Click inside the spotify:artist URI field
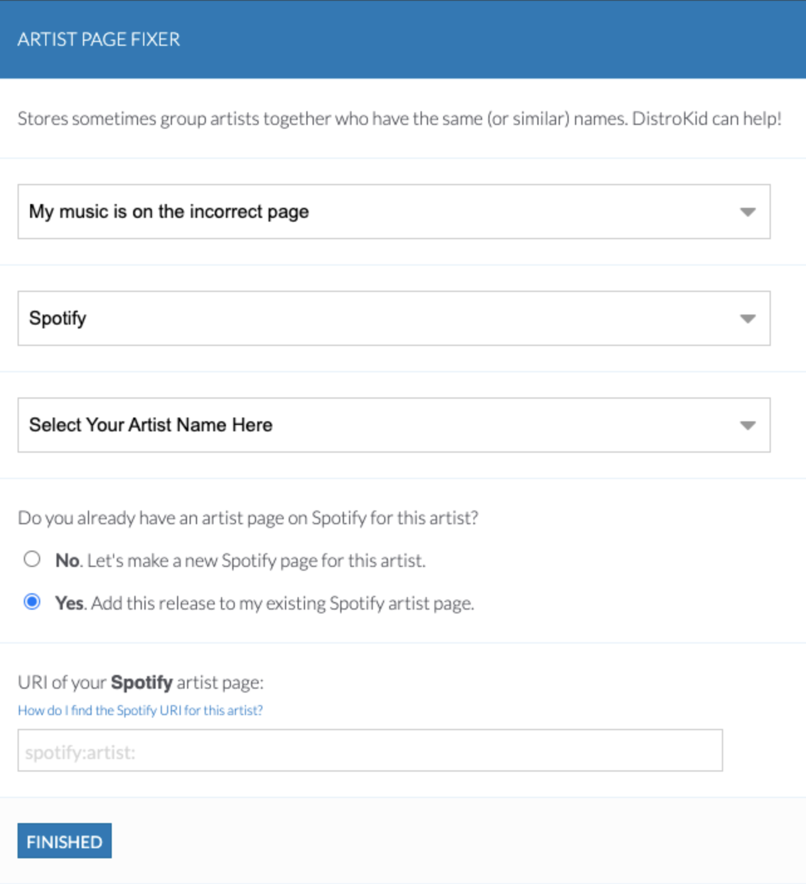The width and height of the screenshot is (806, 884). [x=370, y=750]
